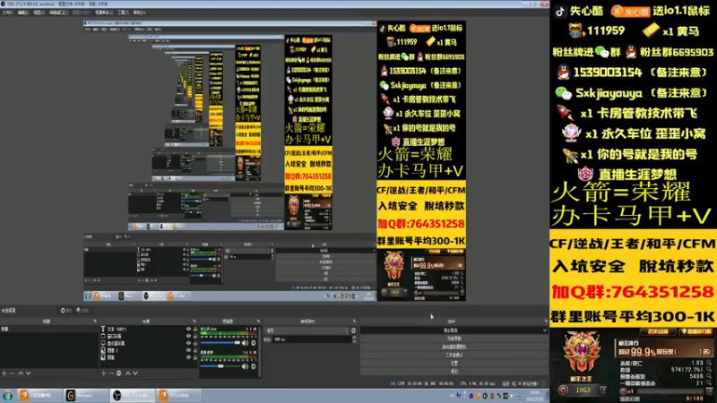Image resolution: width=717 pixels, height=403 pixels.
Task: Remove selected source with the minus icon
Action: tap(111, 373)
